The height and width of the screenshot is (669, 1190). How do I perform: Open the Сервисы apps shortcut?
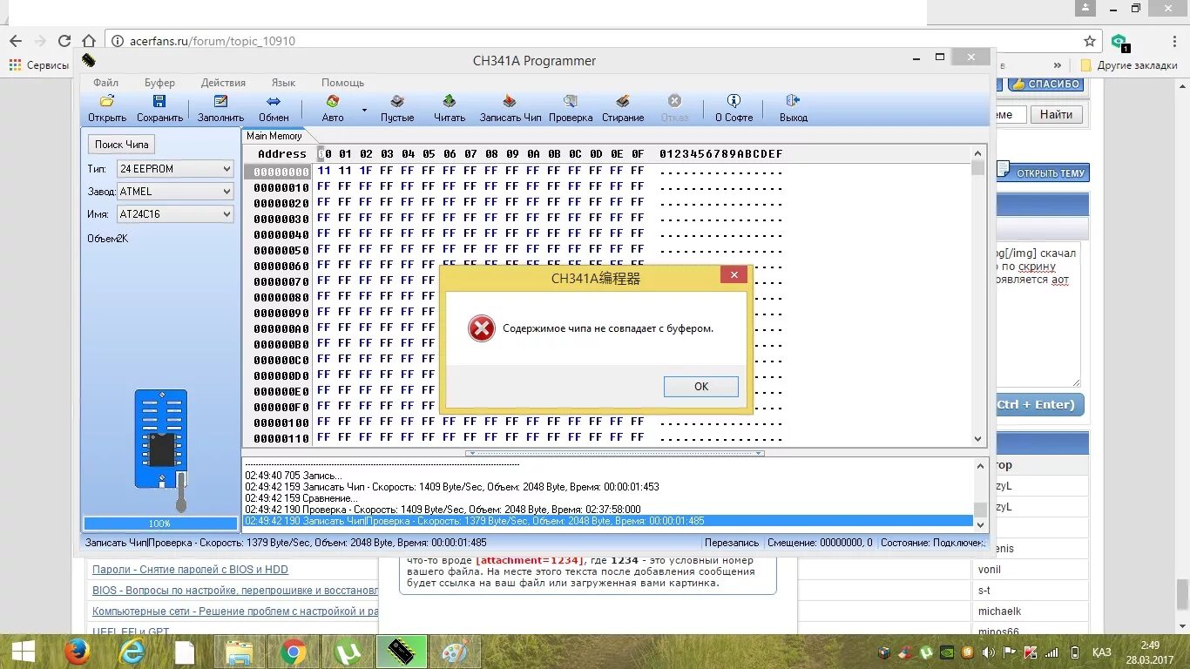39,65
